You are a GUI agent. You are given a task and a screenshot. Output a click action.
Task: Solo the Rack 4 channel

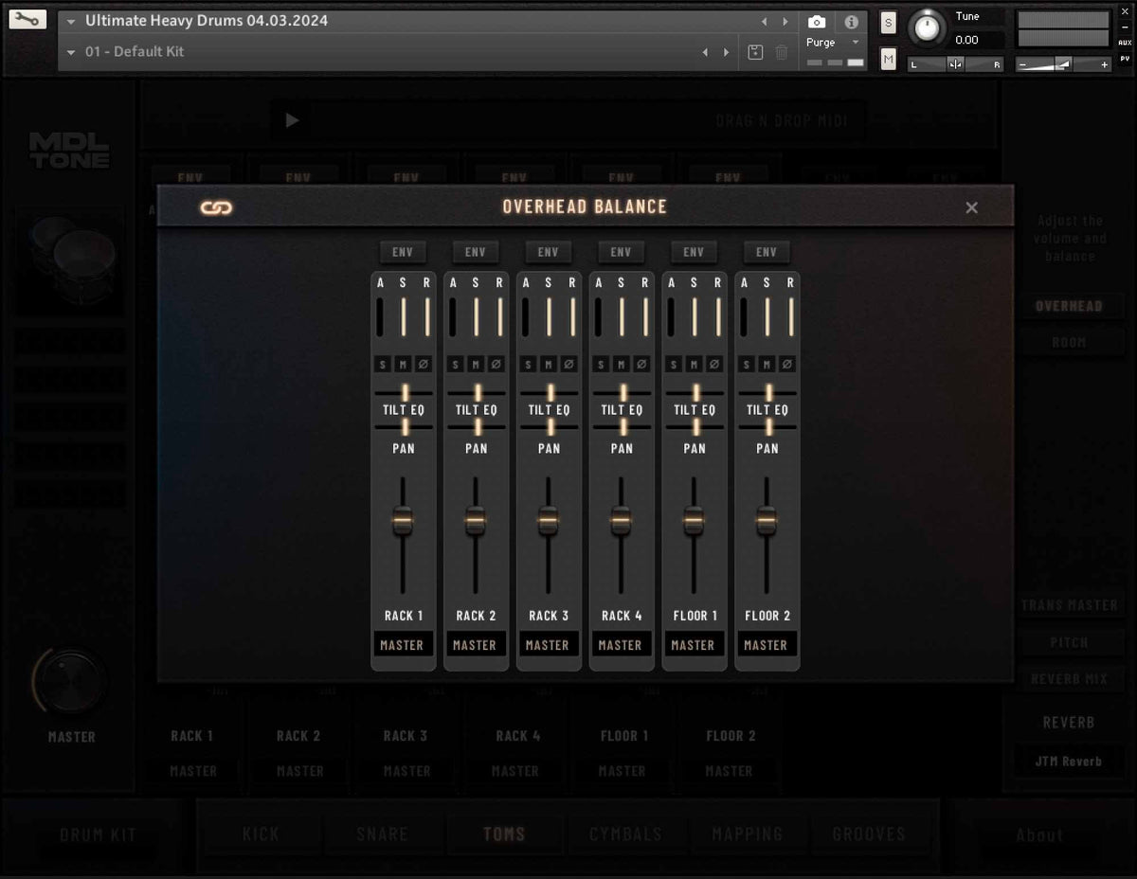601,364
